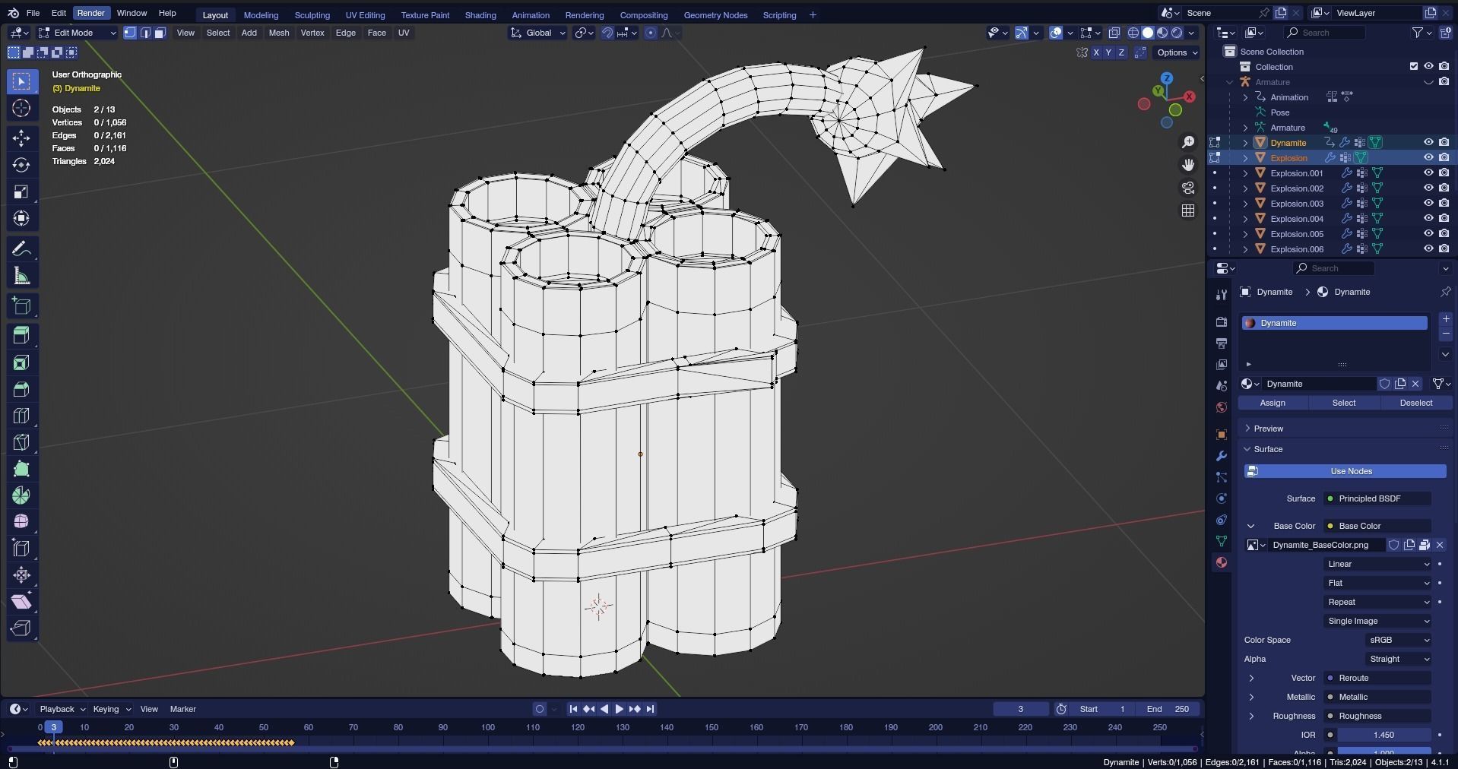Open the Render menu
Image resolution: width=1458 pixels, height=769 pixels.
(91, 13)
